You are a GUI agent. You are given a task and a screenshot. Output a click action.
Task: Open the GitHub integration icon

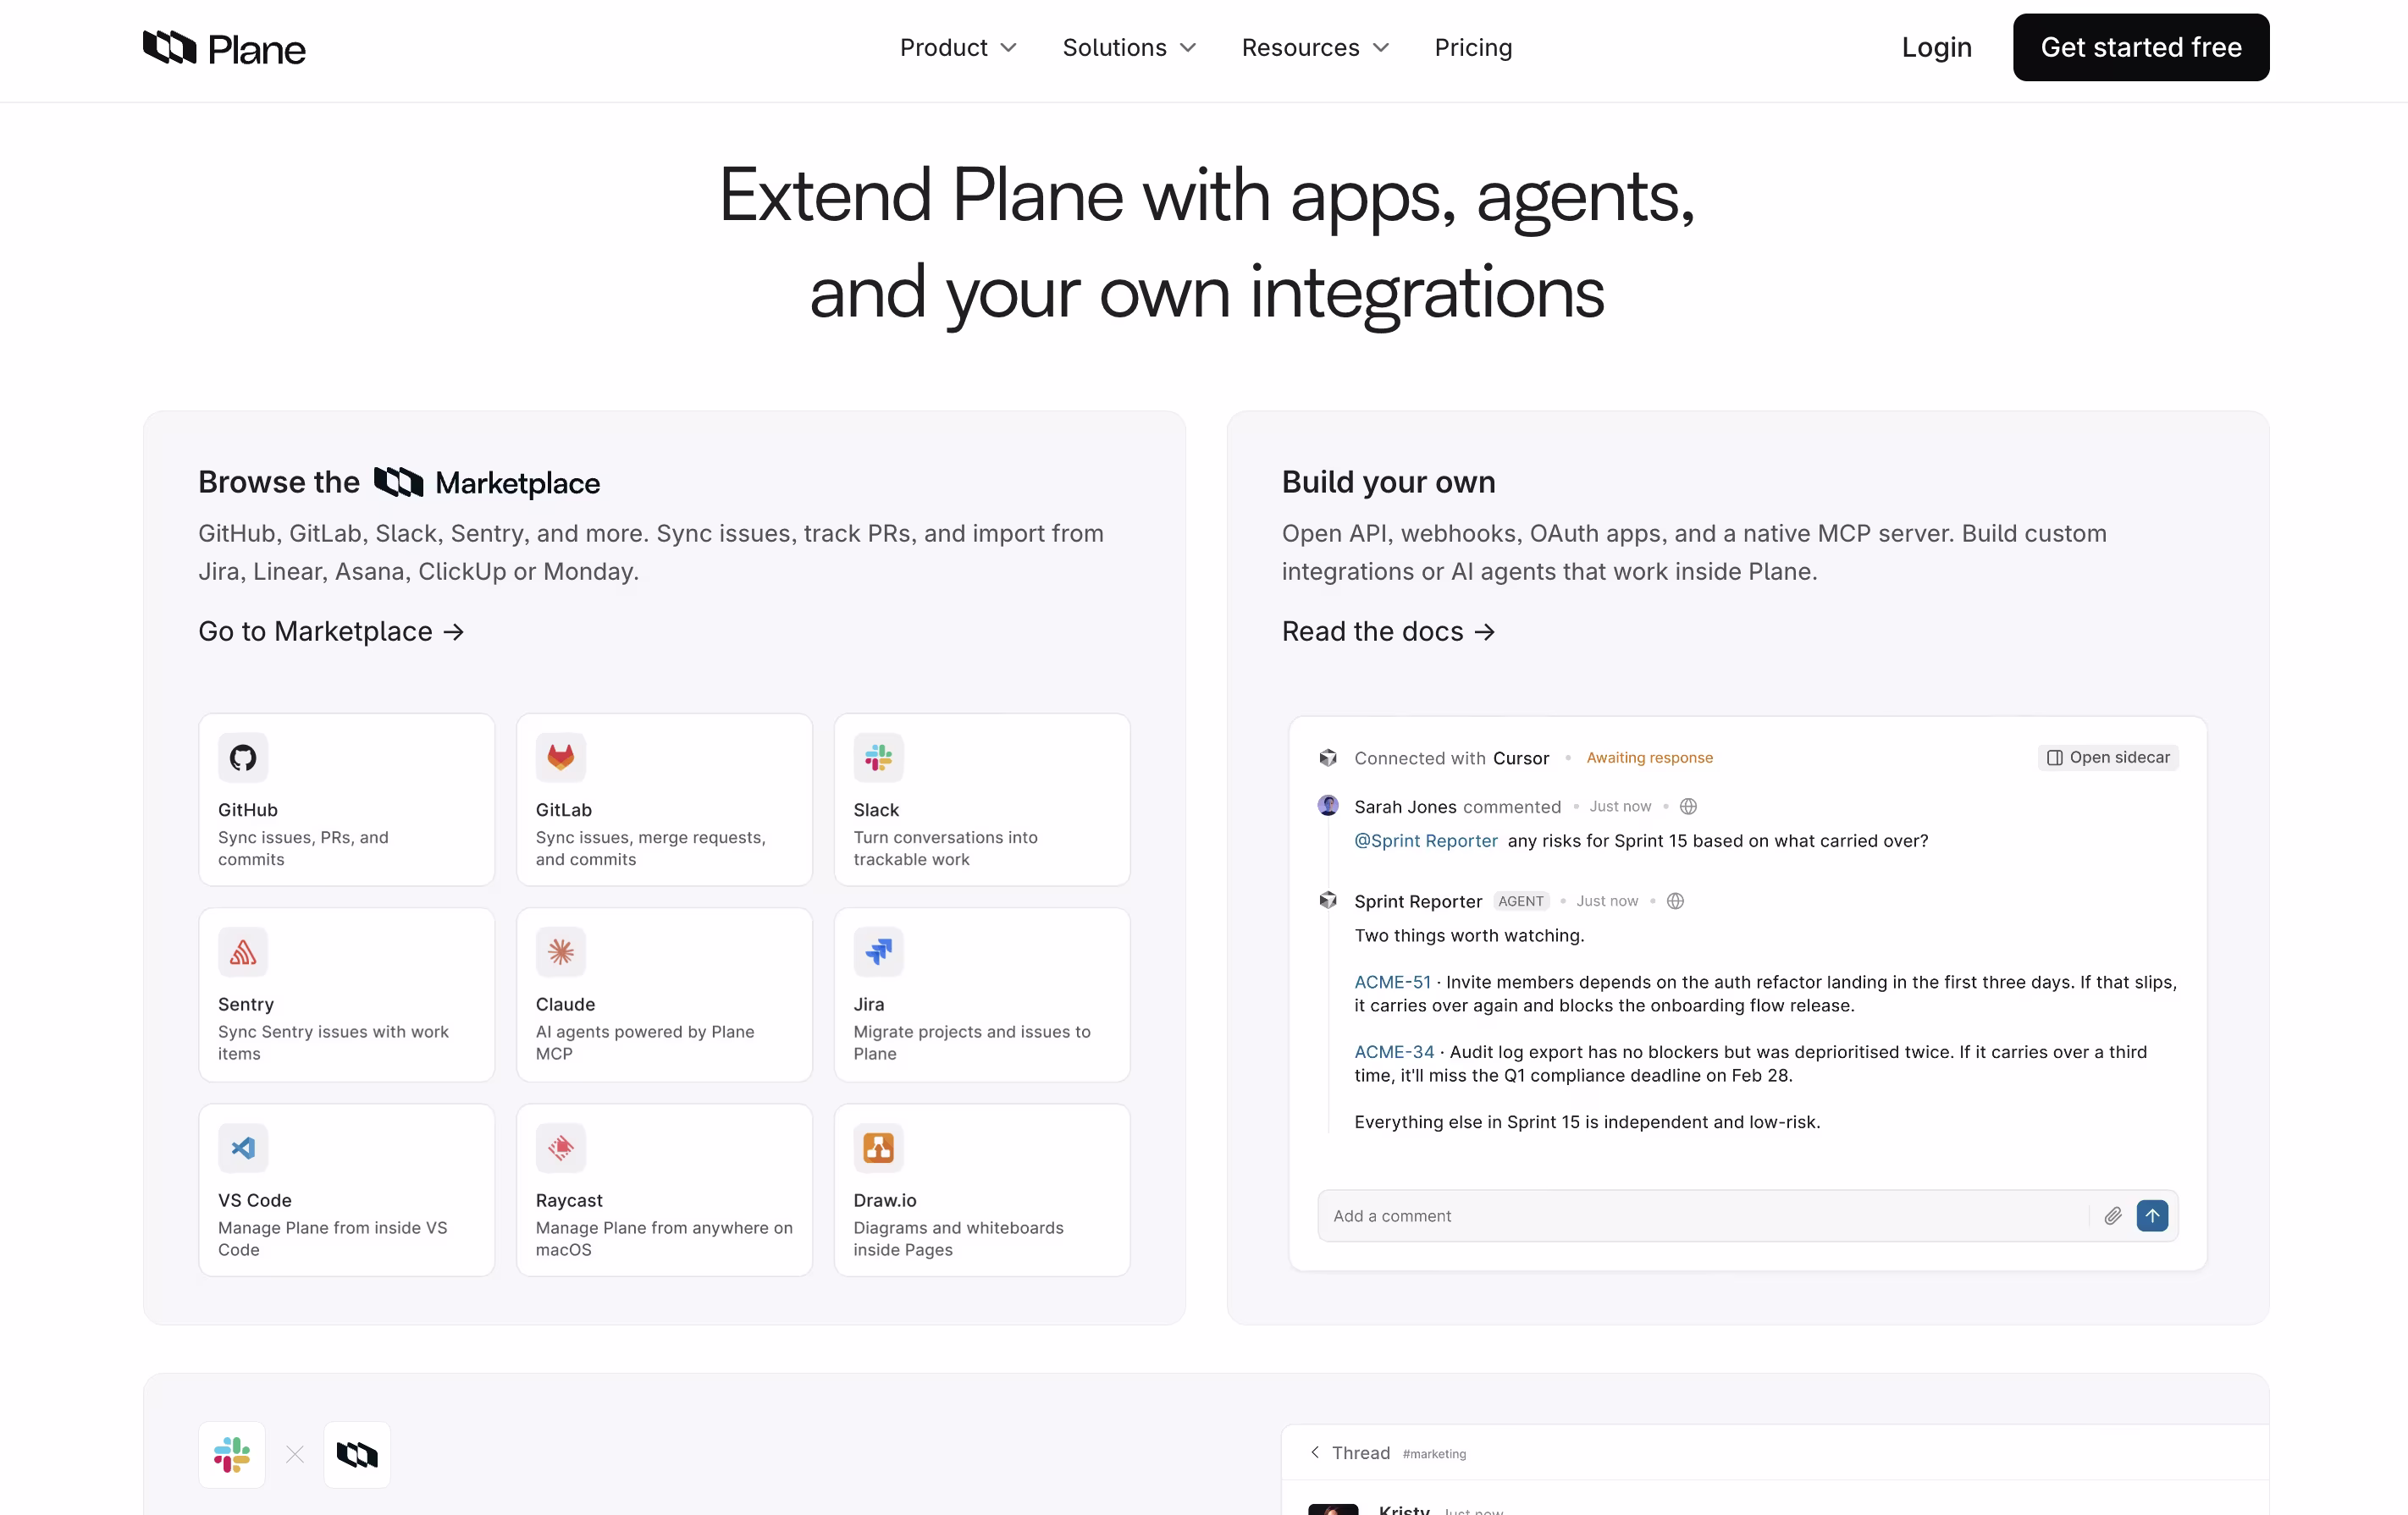point(243,757)
